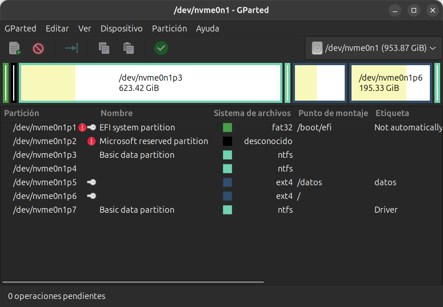
Task: Click disk icon in device selector
Action: point(317,48)
